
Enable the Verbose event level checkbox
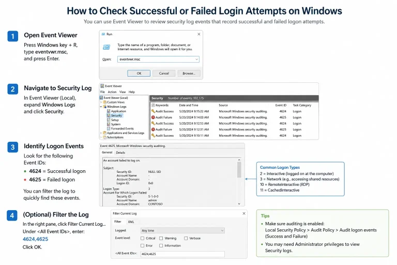click(x=186, y=239)
